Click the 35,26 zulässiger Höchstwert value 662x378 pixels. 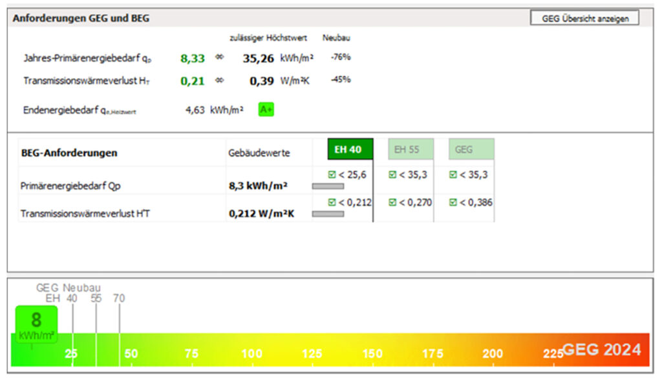click(x=259, y=58)
